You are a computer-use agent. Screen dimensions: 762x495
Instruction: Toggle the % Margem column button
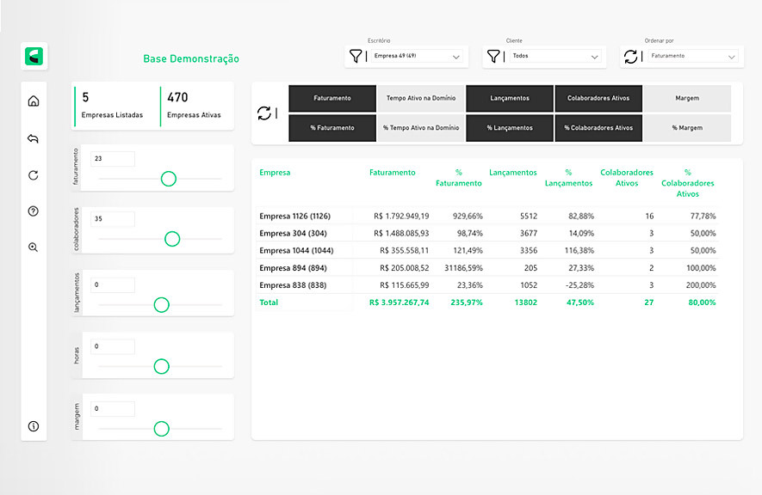687,128
